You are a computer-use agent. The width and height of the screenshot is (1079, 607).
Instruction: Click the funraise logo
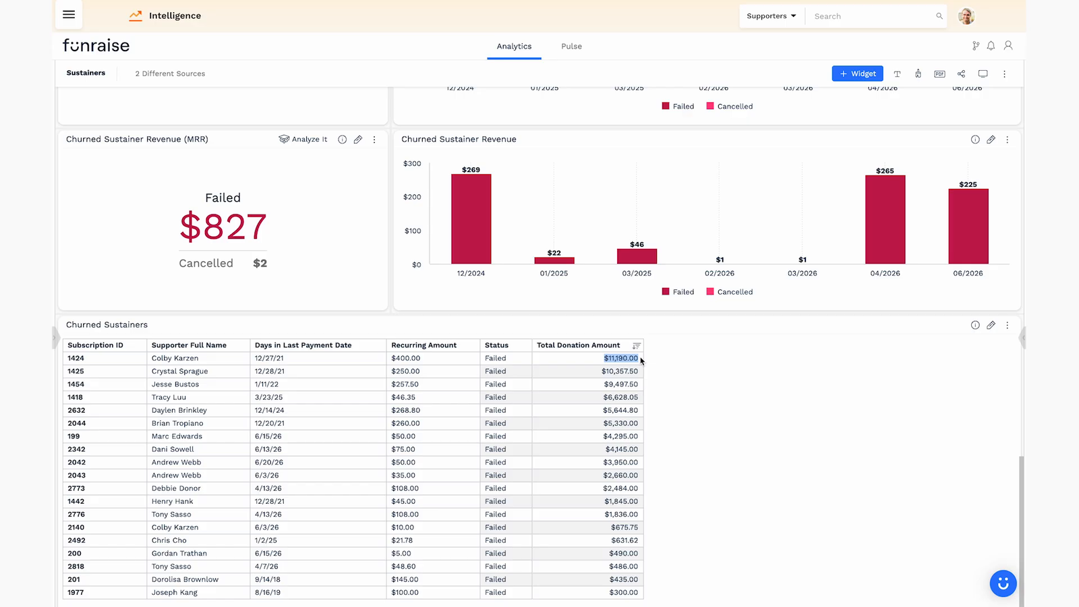[x=96, y=45]
